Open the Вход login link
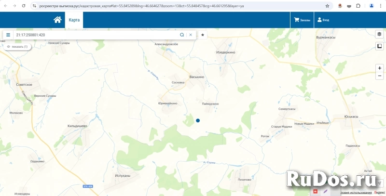Viewport: 386px width, 196px height. coord(323,20)
